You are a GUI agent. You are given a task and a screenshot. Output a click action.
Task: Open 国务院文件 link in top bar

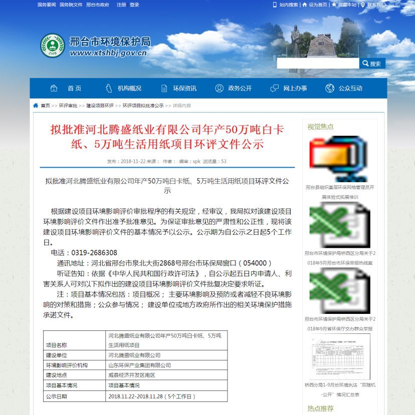coord(71,5)
